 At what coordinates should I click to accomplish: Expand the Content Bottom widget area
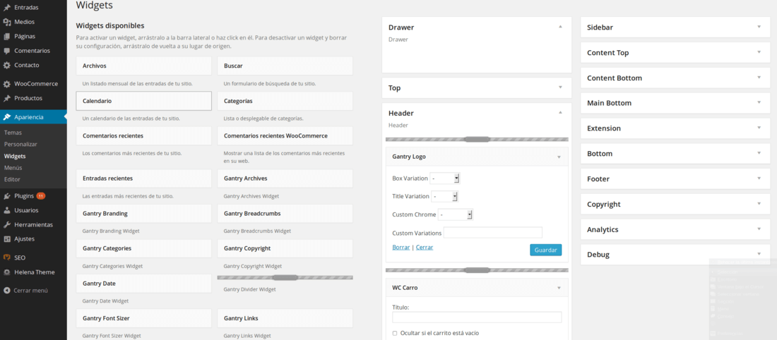coord(759,77)
